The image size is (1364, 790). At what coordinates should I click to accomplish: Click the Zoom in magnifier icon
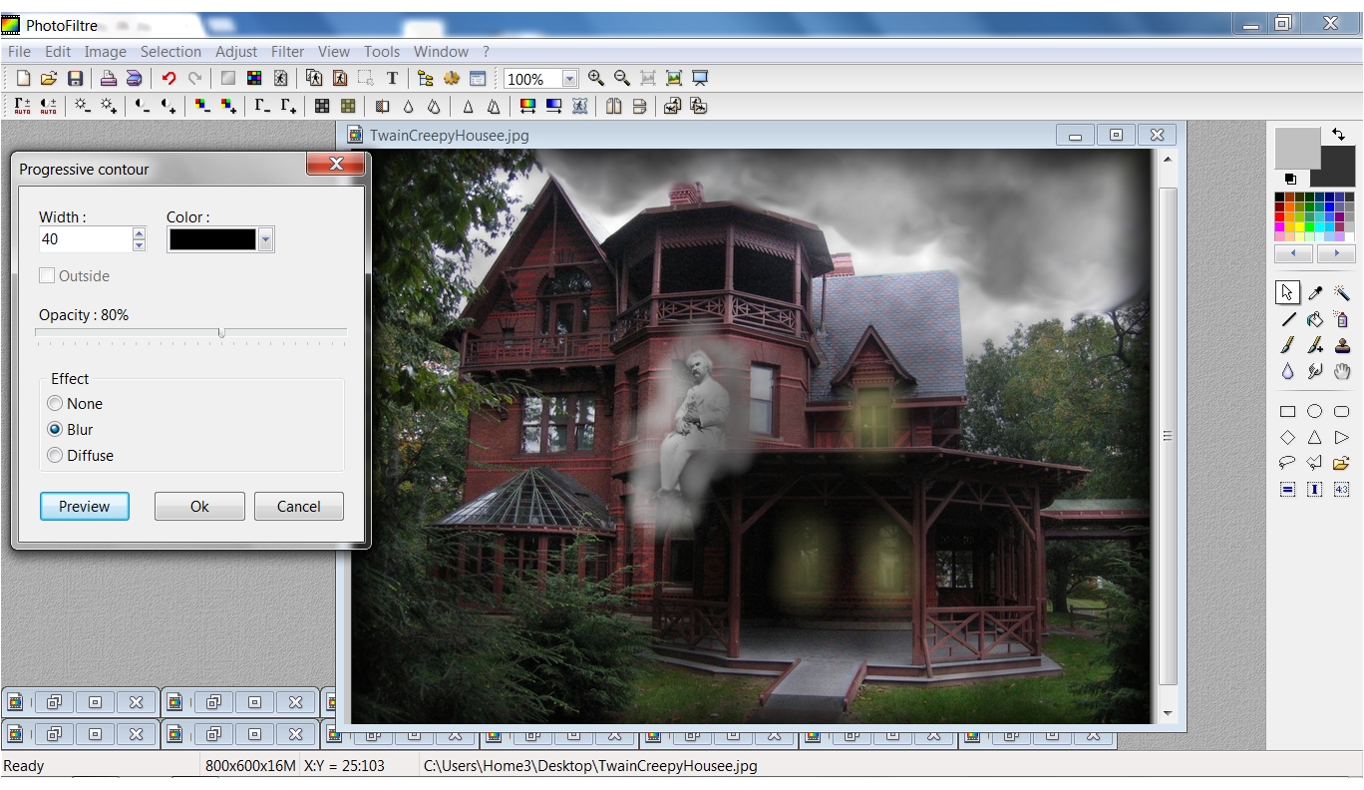tap(596, 79)
